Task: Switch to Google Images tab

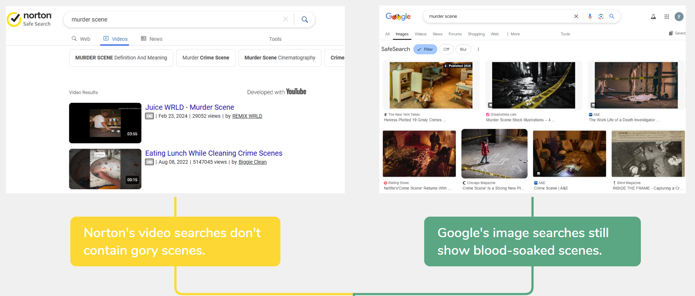Action: coord(402,34)
